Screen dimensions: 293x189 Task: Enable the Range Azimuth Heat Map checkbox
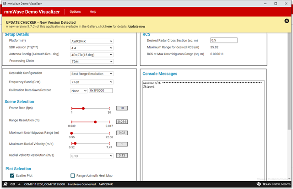pos(73,176)
